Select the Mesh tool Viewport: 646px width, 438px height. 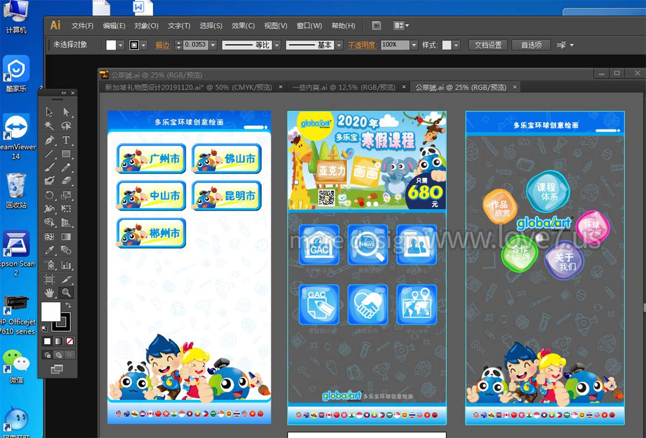[x=50, y=237]
